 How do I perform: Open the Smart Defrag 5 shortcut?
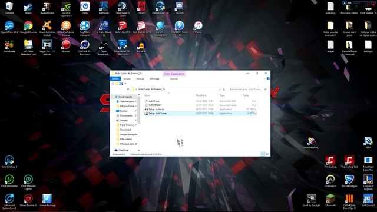pyautogui.click(x=9, y=161)
